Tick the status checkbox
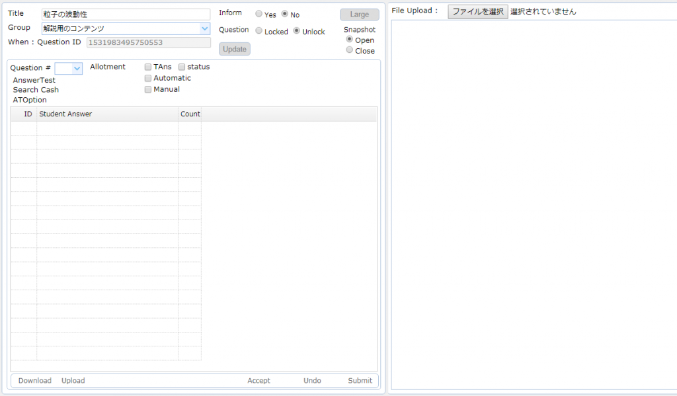This screenshot has height=396, width=677. (x=182, y=67)
